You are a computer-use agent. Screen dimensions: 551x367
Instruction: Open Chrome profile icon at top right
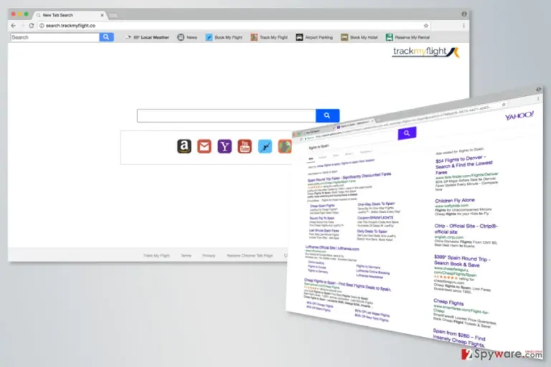tap(464, 14)
